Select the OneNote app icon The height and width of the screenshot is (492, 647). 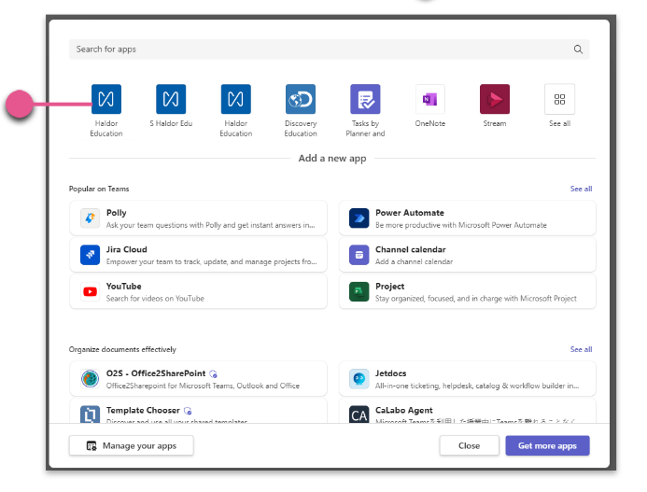[x=430, y=99]
